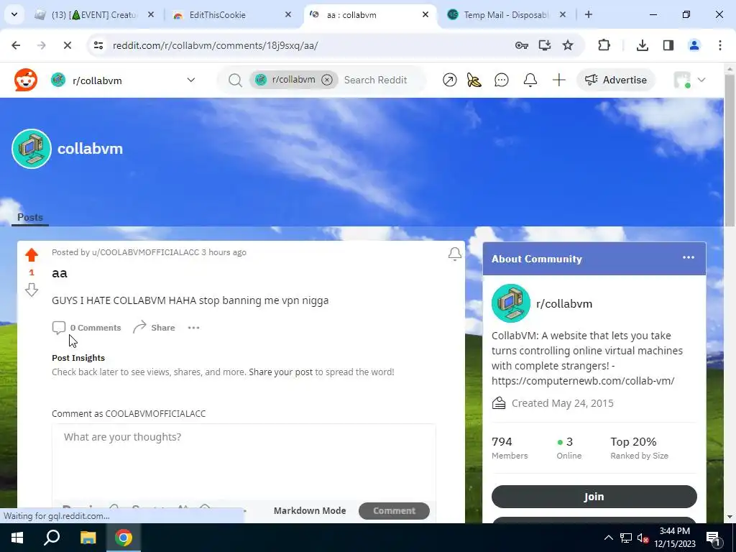The image size is (736, 552).
Task: Click the Reddit Snoo logo home icon
Action: (26, 80)
